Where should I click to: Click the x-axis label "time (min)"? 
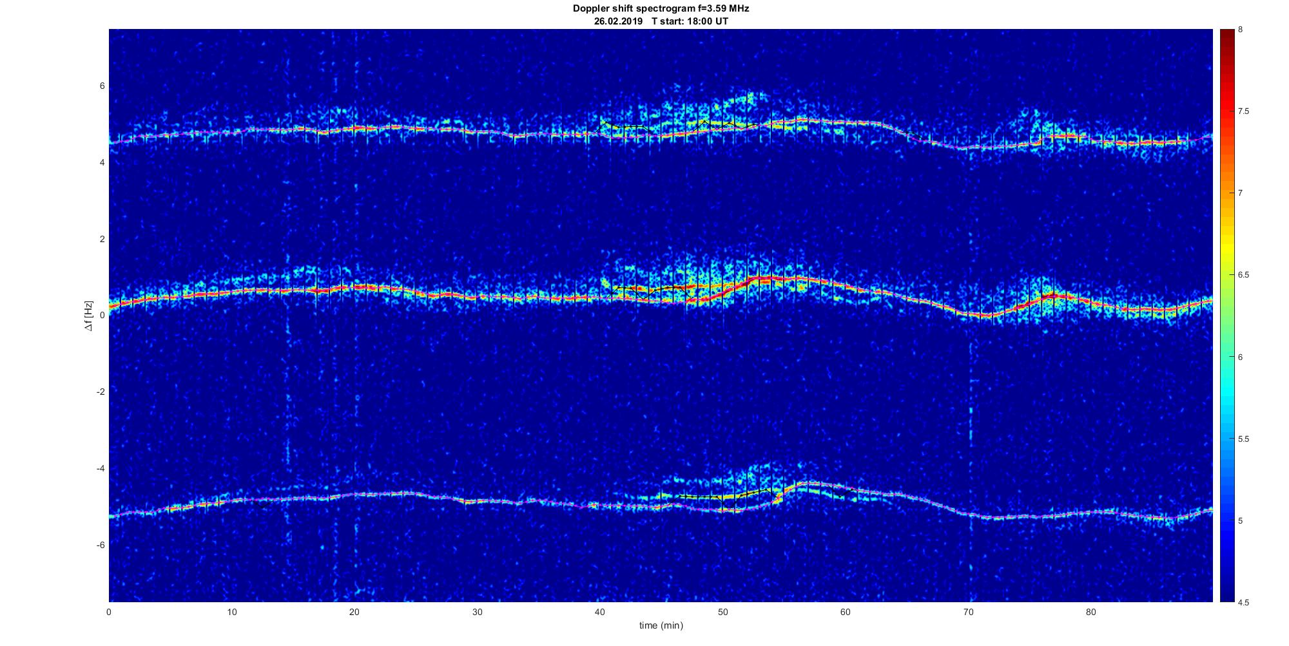click(661, 625)
